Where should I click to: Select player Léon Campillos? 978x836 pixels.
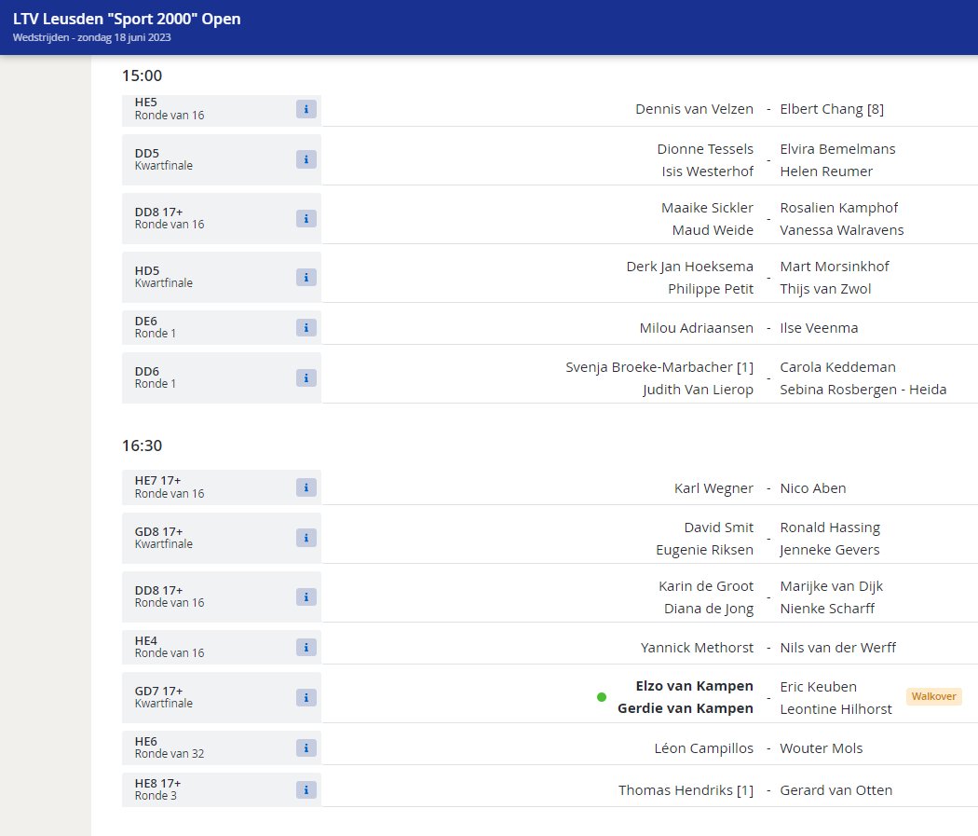pos(703,748)
